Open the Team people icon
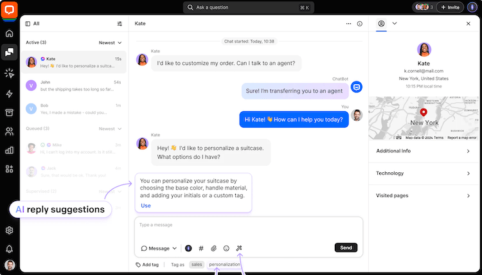The height and width of the screenshot is (275, 482). tap(9, 132)
